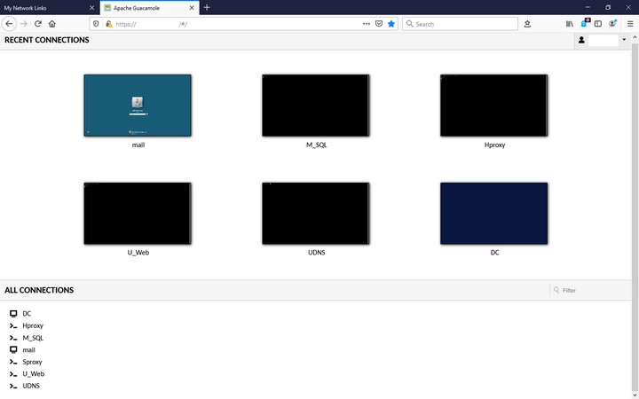Screen dimensions: 639x399
Task: Open the Library bookmarks icon in toolbar
Action: click(x=570, y=24)
